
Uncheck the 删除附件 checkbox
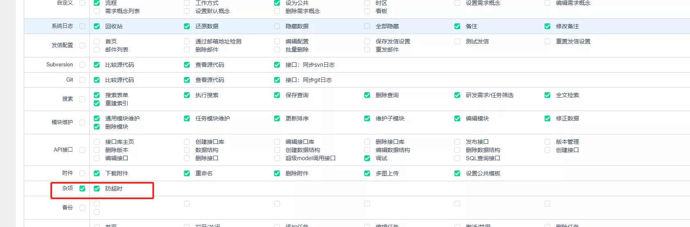pos(277,173)
